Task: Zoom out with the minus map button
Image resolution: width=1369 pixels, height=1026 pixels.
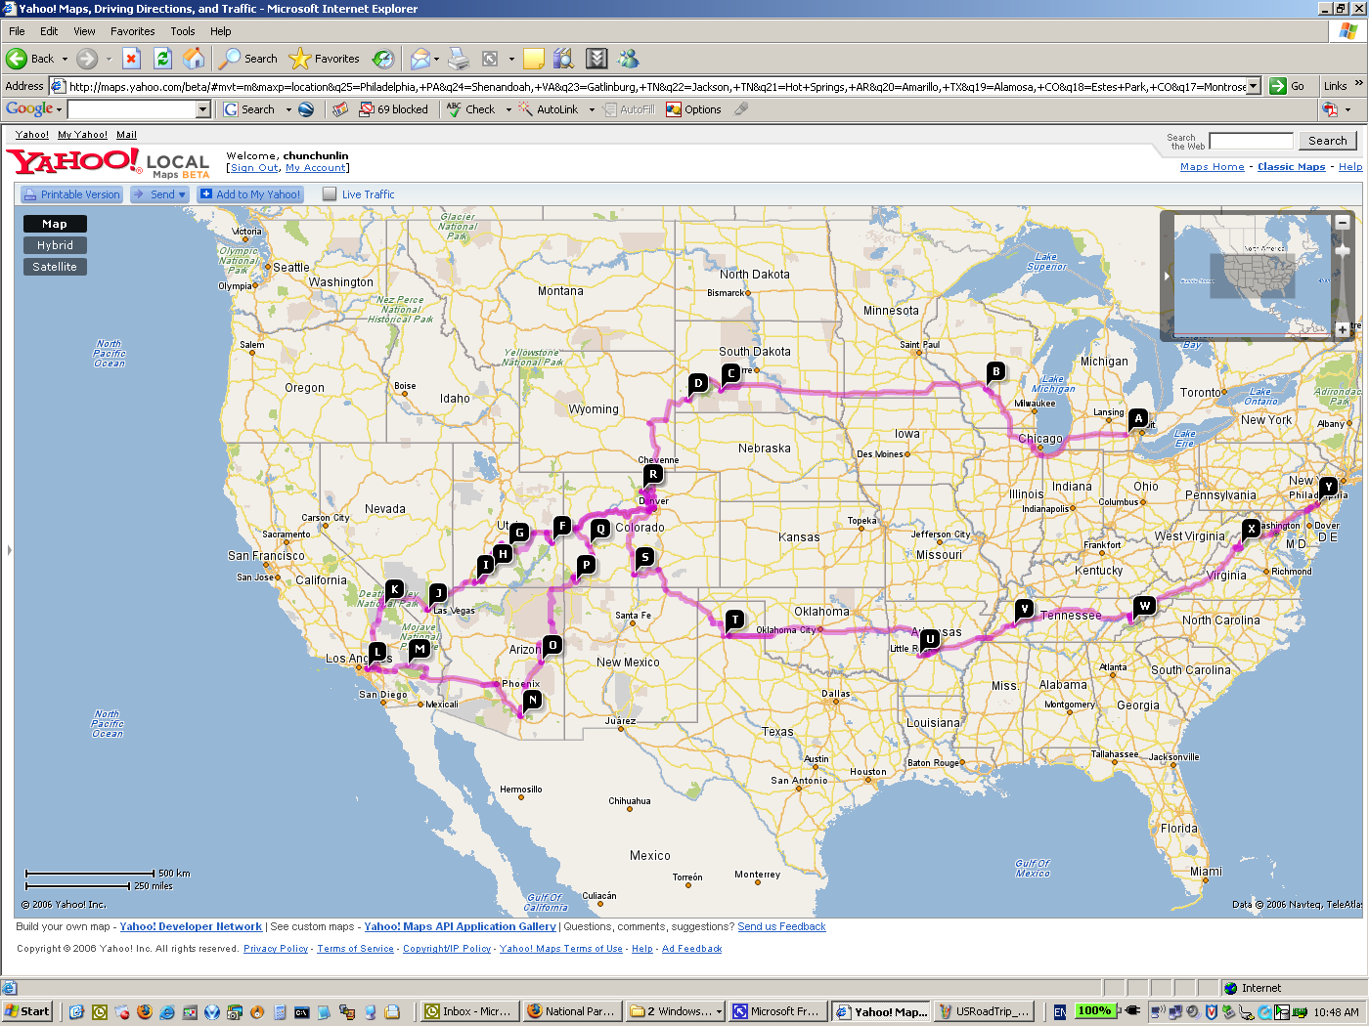Action: [1343, 223]
